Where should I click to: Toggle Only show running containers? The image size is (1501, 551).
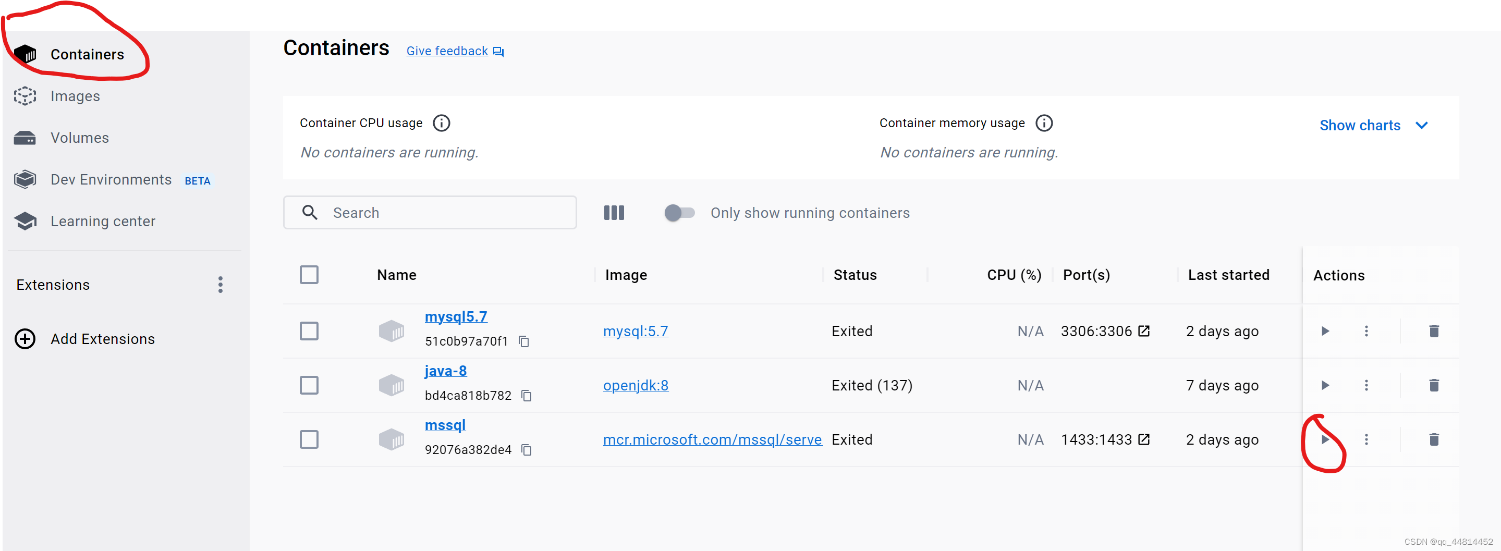tap(680, 213)
